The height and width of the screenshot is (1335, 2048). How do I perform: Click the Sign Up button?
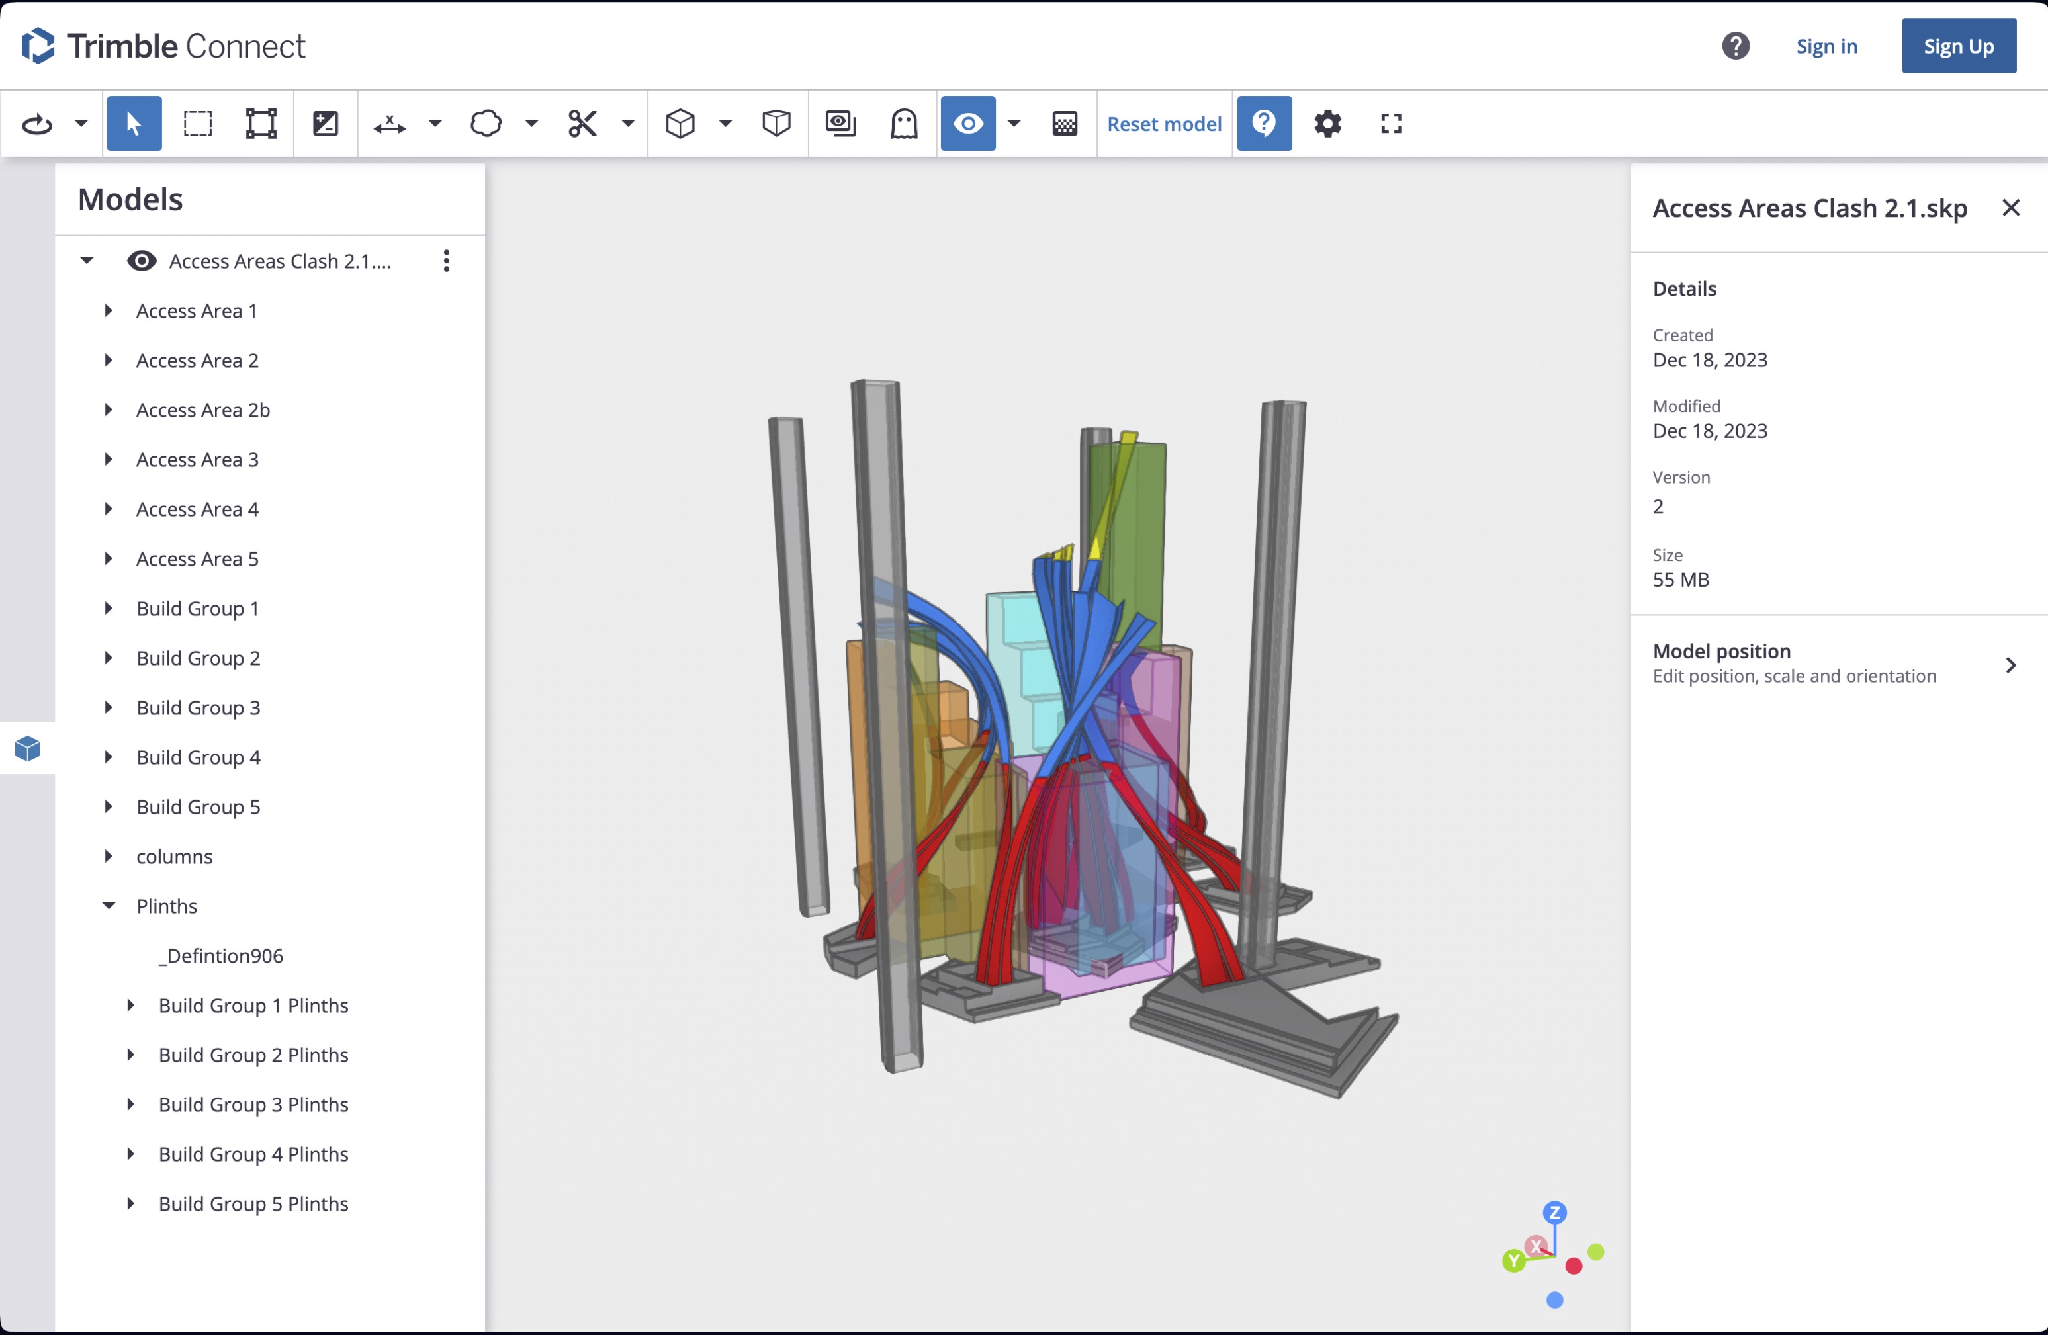click(x=1959, y=46)
